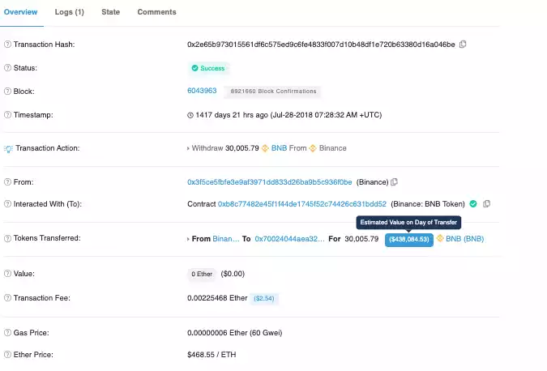Open block 6043963
547x371 pixels.
202,91
